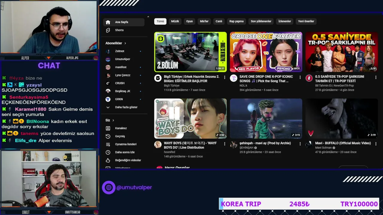
Task: Open more options for 0.5 SANİYEDE TR-POP video
Action: click(x=376, y=77)
